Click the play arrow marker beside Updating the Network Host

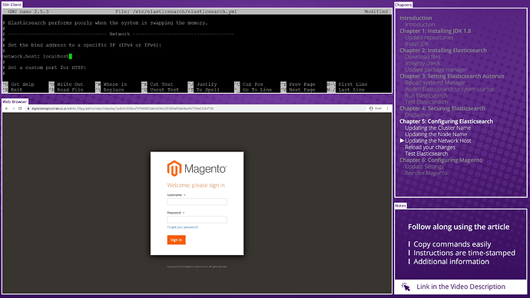click(402, 141)
